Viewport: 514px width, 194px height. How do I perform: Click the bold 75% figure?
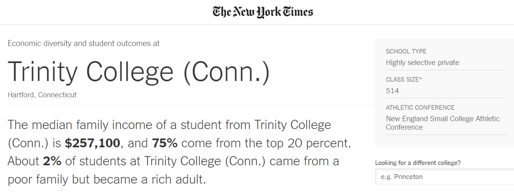click(165, 143)
